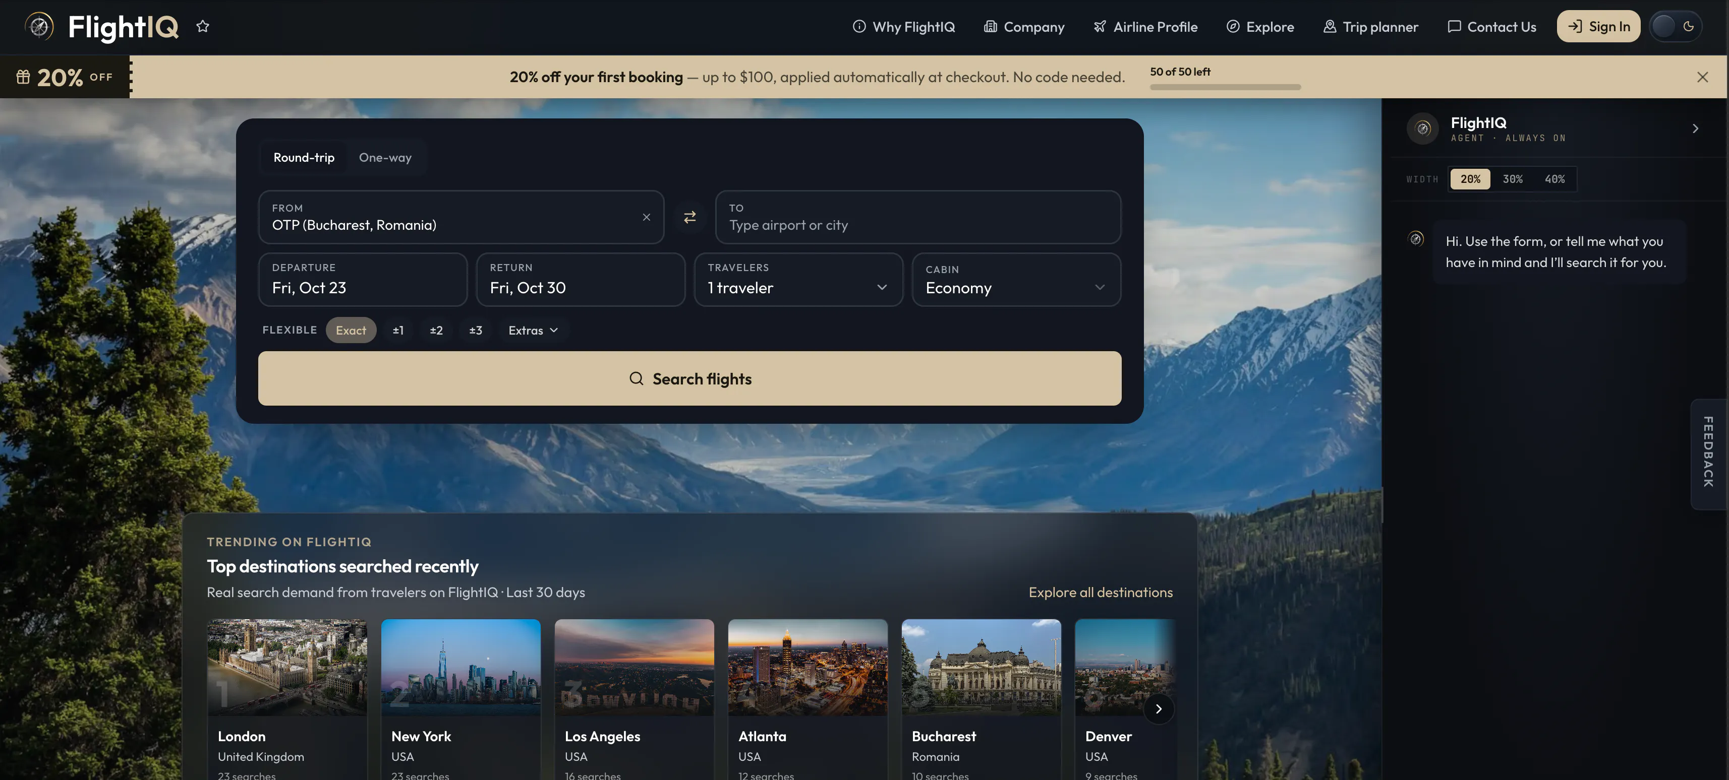Click the Search flights button
The height and width of the screenshot is (780, 1729).
pyautogui.click(x=689, y=378)
